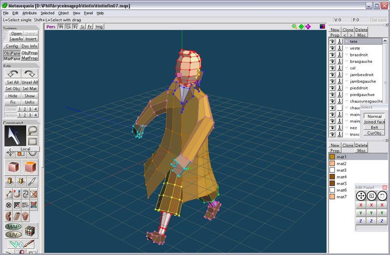
Task: Choose the Lasso selection tool
Action: click(33, 130)
